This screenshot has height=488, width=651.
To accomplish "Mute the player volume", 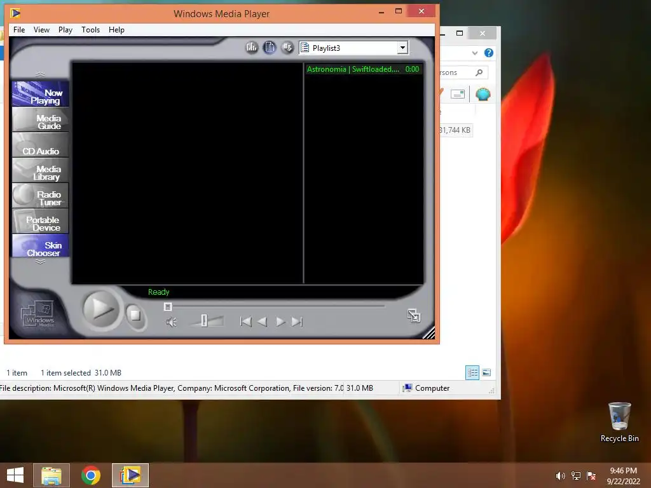I will coord(171,322).
